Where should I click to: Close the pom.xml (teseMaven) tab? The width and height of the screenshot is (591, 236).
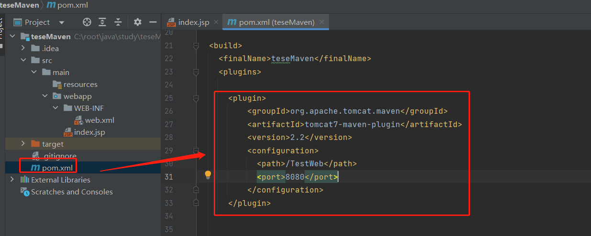point(322,22)
